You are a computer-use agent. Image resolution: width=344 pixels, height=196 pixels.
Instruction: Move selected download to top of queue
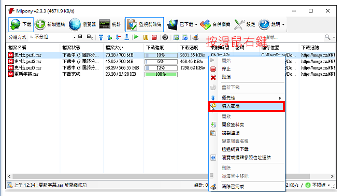pos(101,37)
